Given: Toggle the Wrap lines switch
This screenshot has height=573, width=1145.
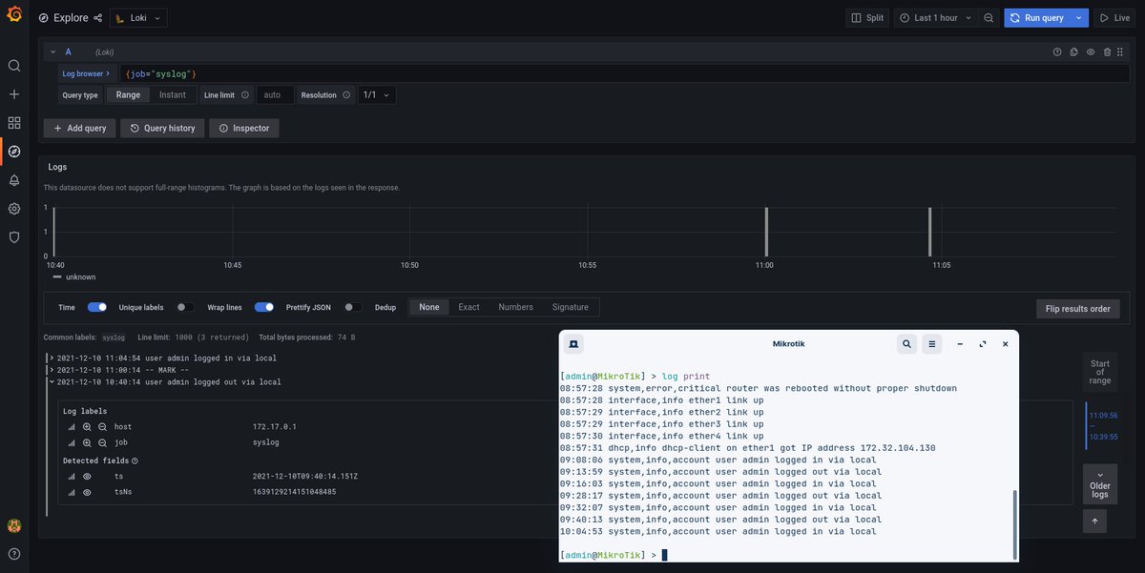Looking at the screenshot, I should (264, 307).
